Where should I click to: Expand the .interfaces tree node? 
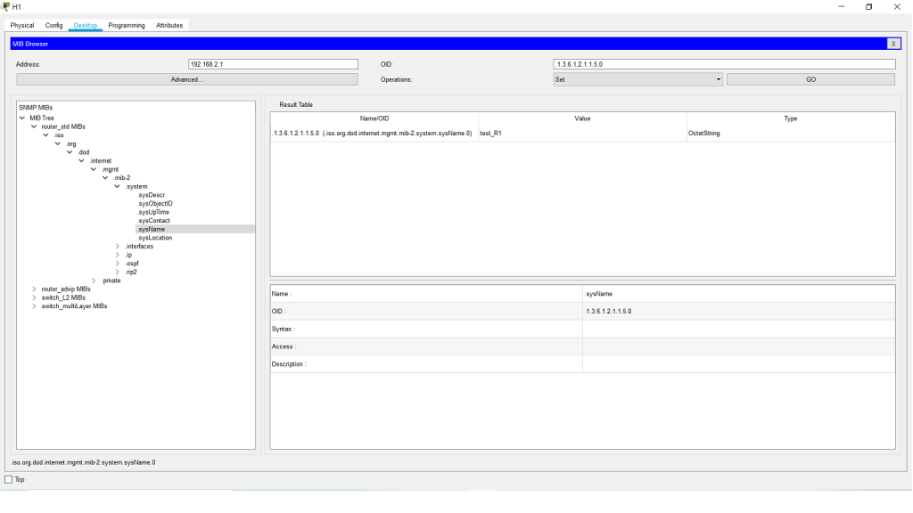tap(118, 247)
